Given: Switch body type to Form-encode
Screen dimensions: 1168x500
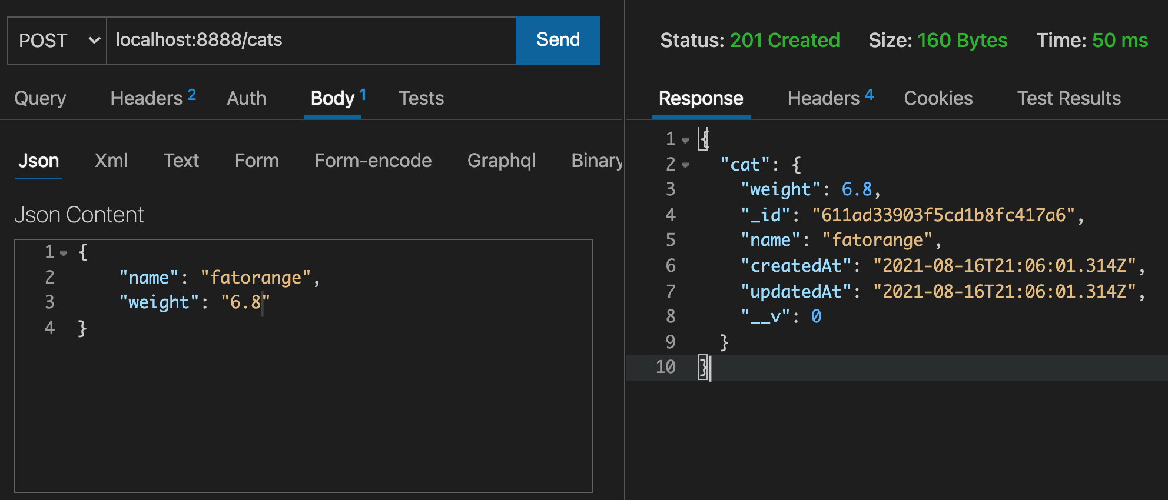Looking at the screenshot, I should tap(373, 161).
